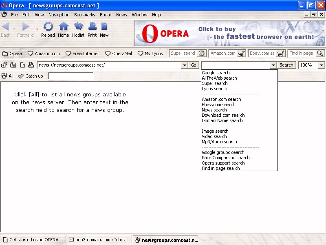This screenshot has height=245, width=326.
Task: Open Amazon.com bookmark
Action: (44, 53)
